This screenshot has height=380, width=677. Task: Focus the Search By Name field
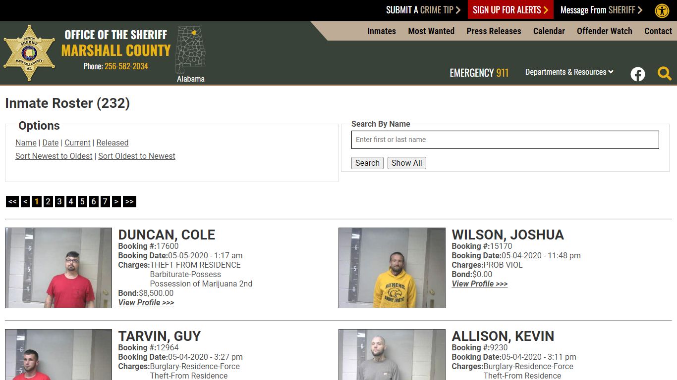[x=505, y=140]
